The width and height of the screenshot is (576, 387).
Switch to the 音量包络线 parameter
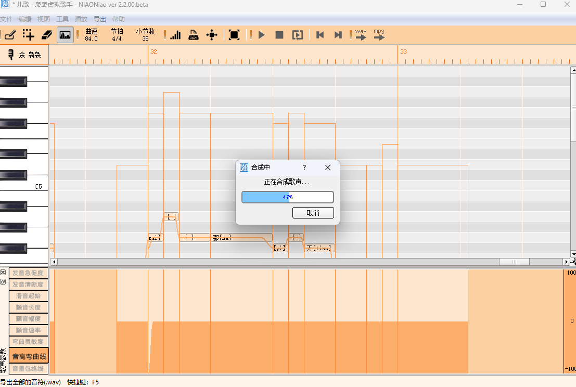click(x=29, y=368)
